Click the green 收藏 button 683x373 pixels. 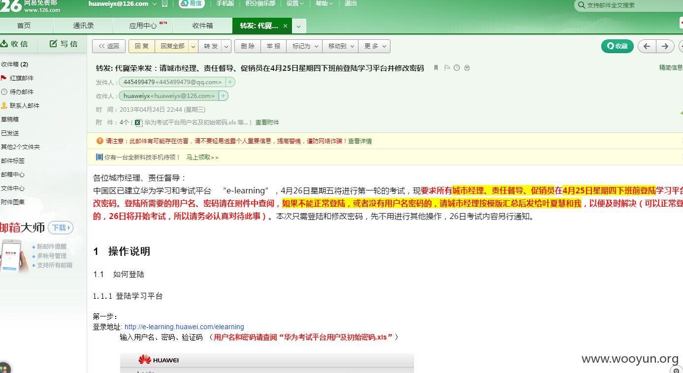coord(617,46)
